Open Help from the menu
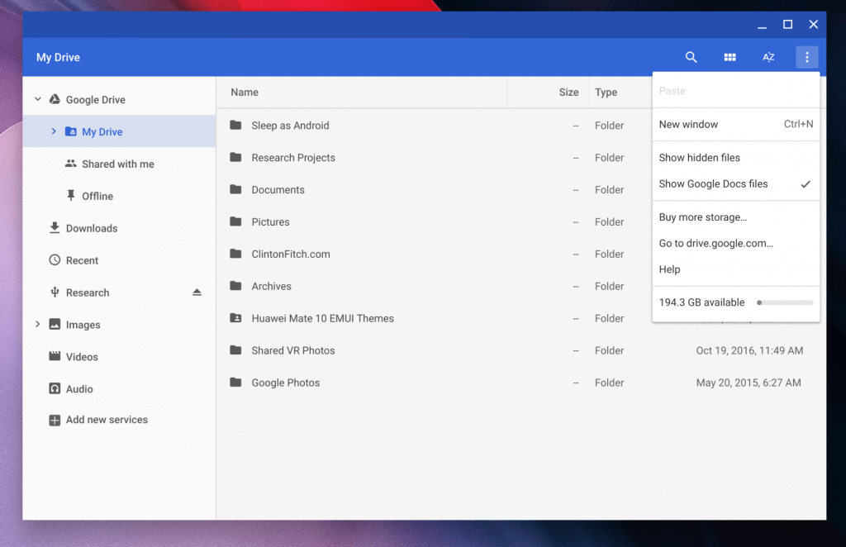Screen dimensions: 846x547 (669, 269)
